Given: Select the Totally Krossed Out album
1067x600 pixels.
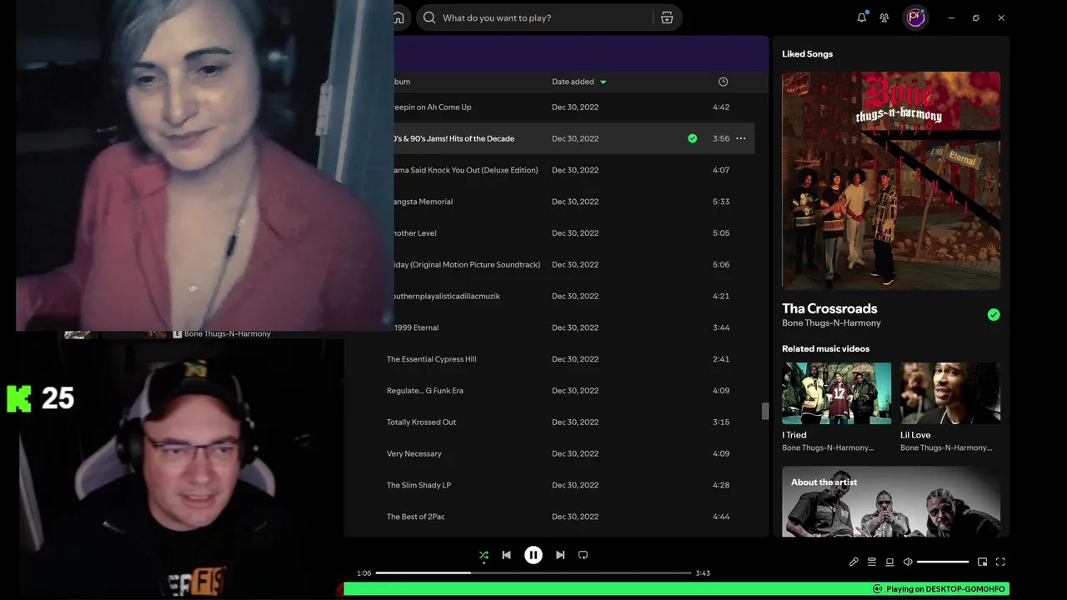Looking at the screenshot, I should [421, 422].
